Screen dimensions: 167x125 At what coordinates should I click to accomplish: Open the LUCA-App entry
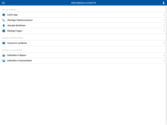[83, 15]
